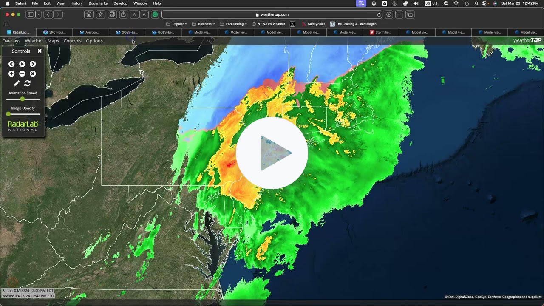Refresh the radar loop
The image size is (544, 306).
[28, 83]
